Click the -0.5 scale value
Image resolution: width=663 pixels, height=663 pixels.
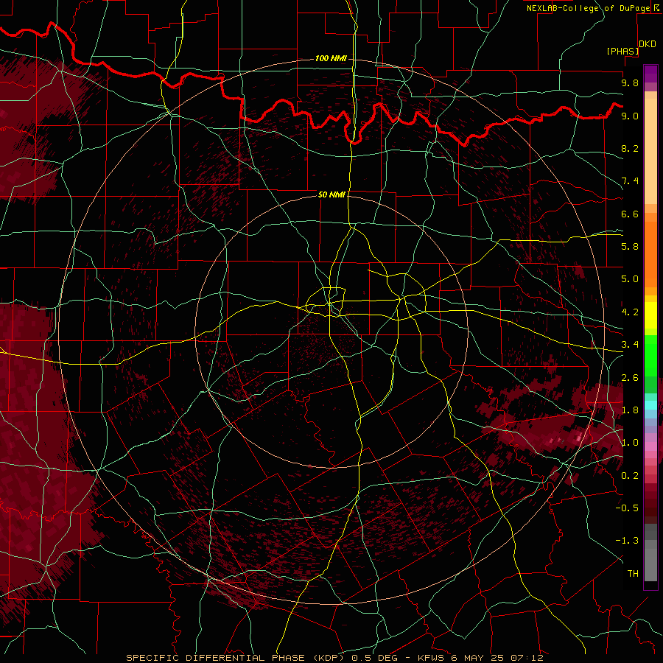[x=627, y=508]
